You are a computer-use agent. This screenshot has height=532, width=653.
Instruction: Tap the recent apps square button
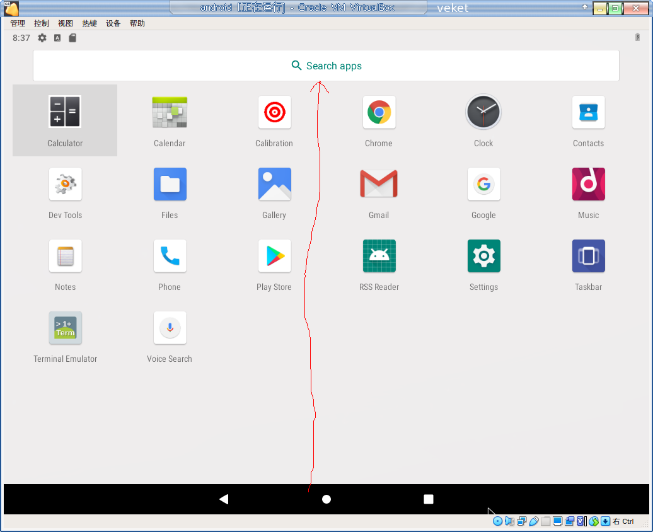coord(429,499)
